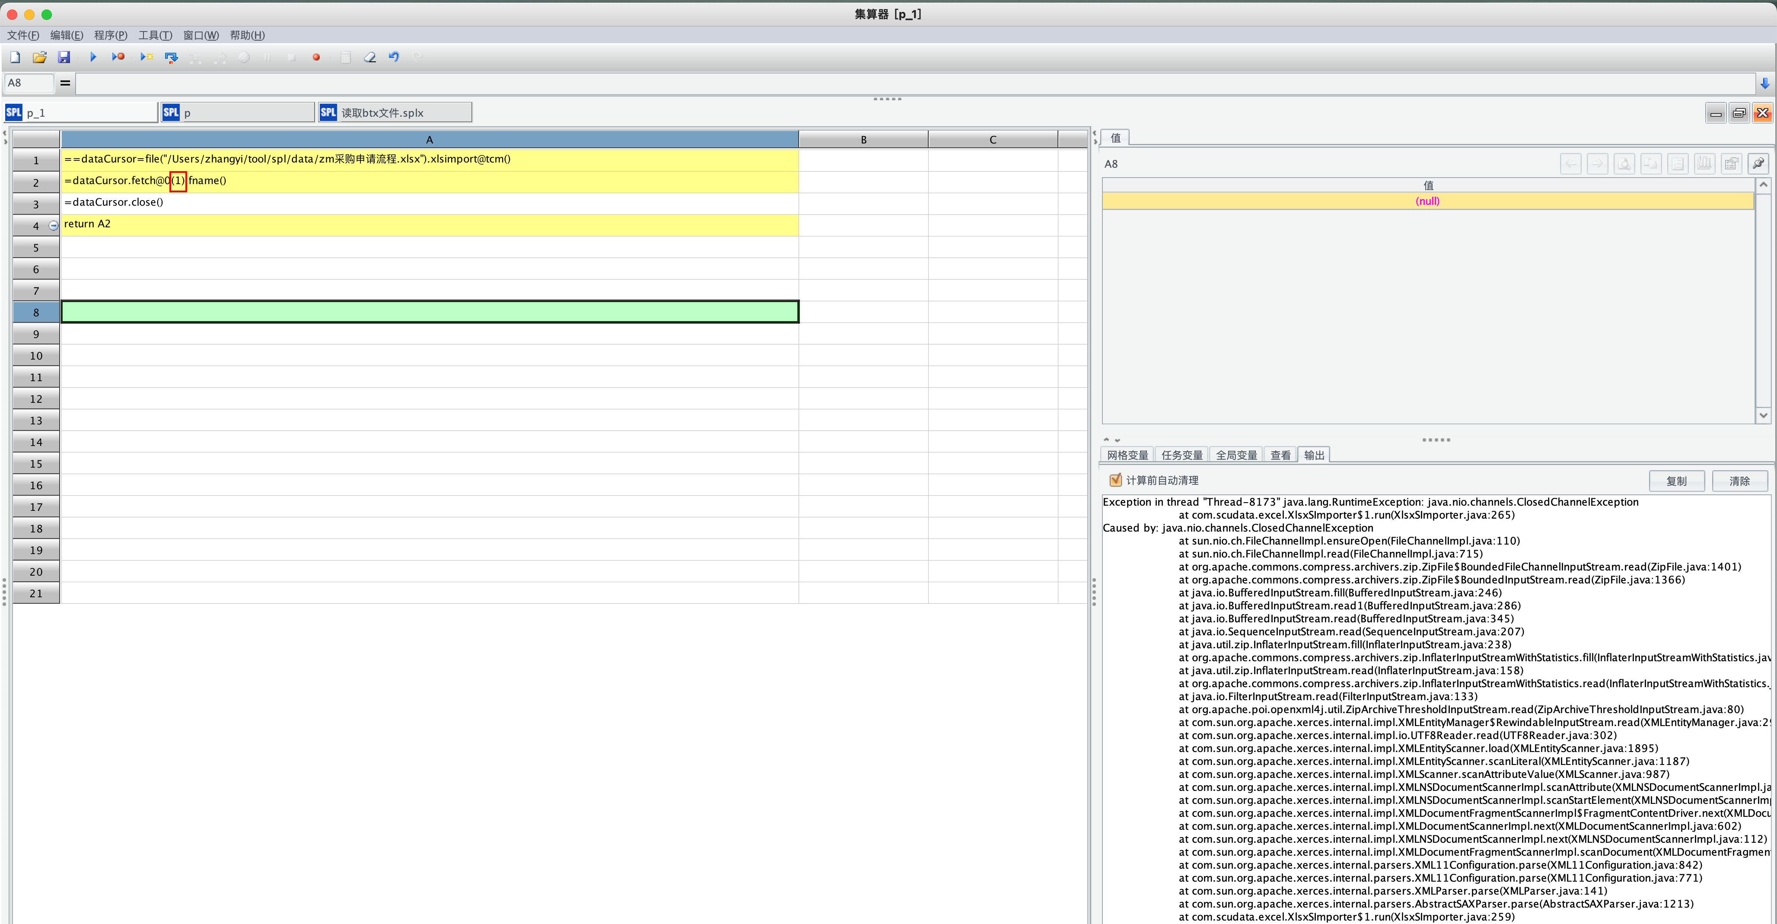Run the script with play icon
Screen dimensions: 1777x924
click(x=93, y=57)
